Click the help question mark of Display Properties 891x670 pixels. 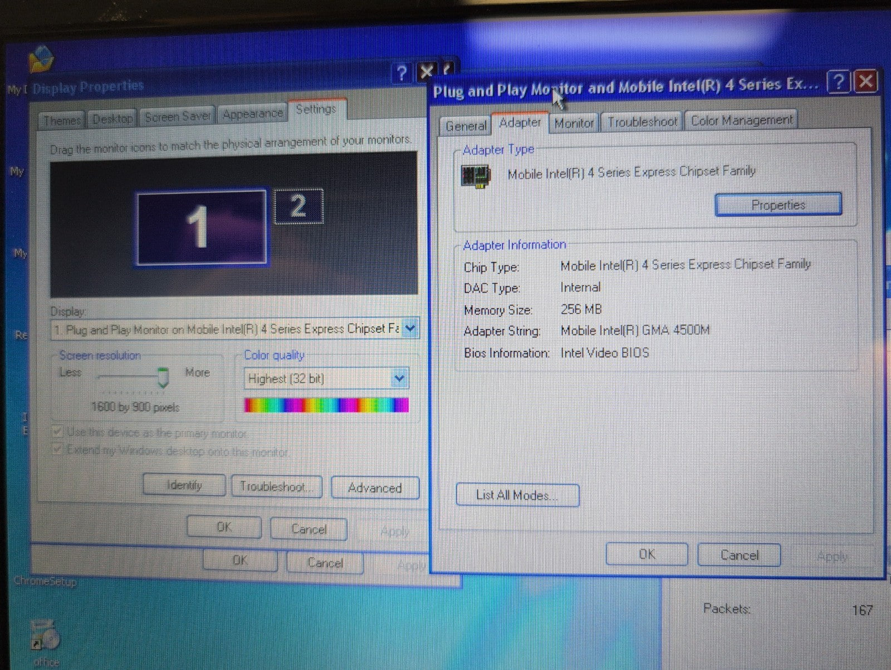click(402, 73)
